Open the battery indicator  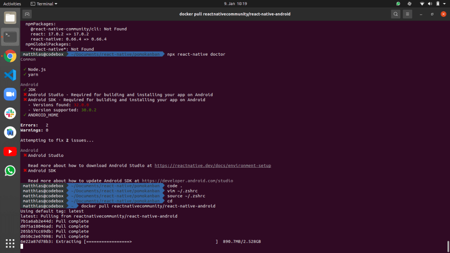point(438,4)
